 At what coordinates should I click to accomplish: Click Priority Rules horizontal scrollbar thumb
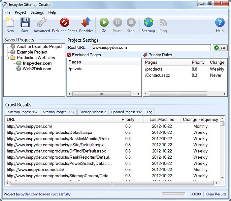tap(178, 94)
